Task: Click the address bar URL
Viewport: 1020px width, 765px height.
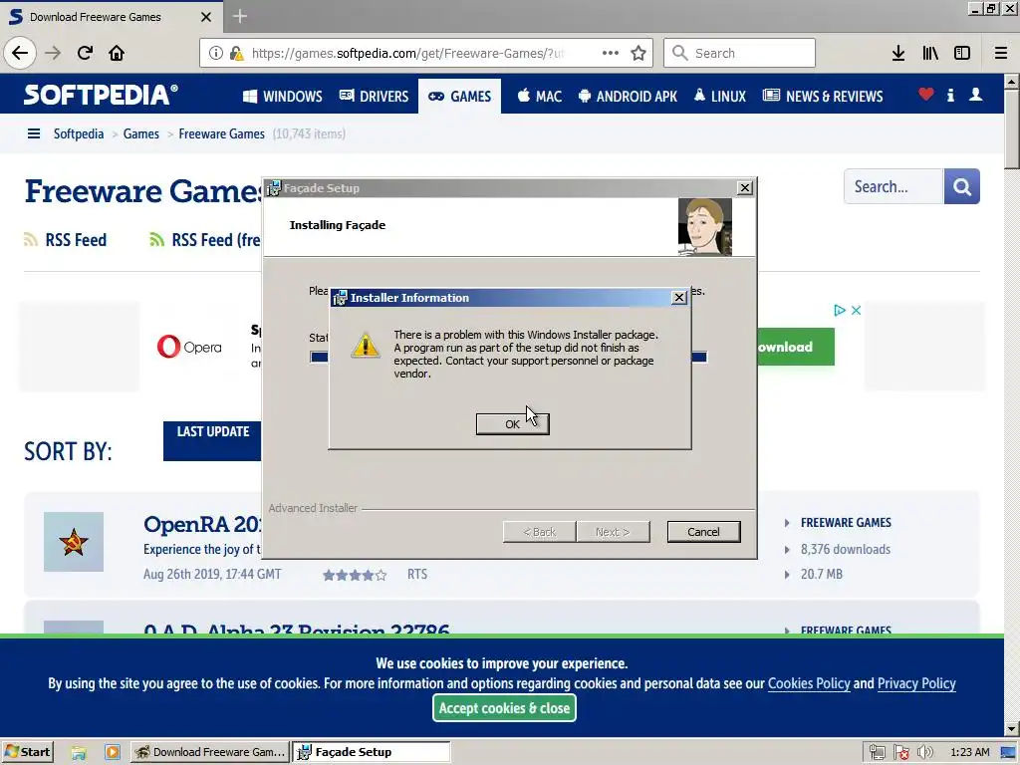Action: [407, 53]
